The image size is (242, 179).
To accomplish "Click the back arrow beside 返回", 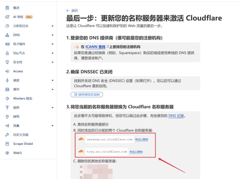I will 68,11.
